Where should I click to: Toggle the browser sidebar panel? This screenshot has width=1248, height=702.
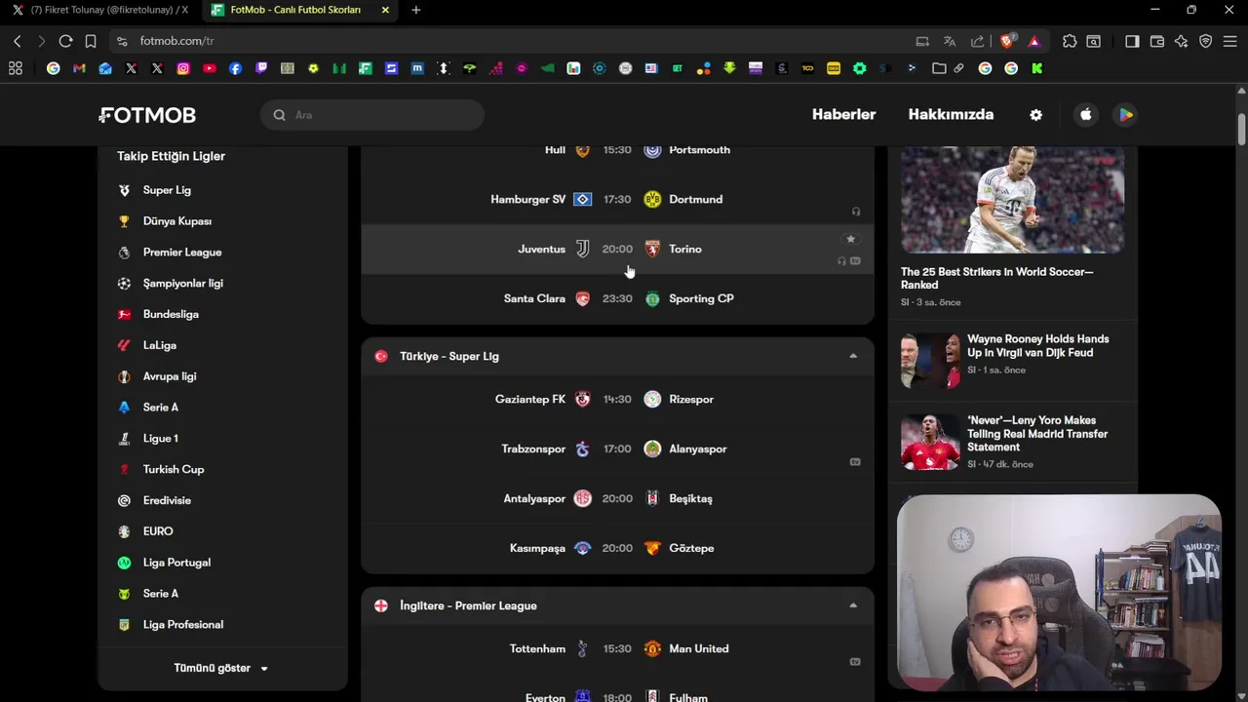[1132, 41]
